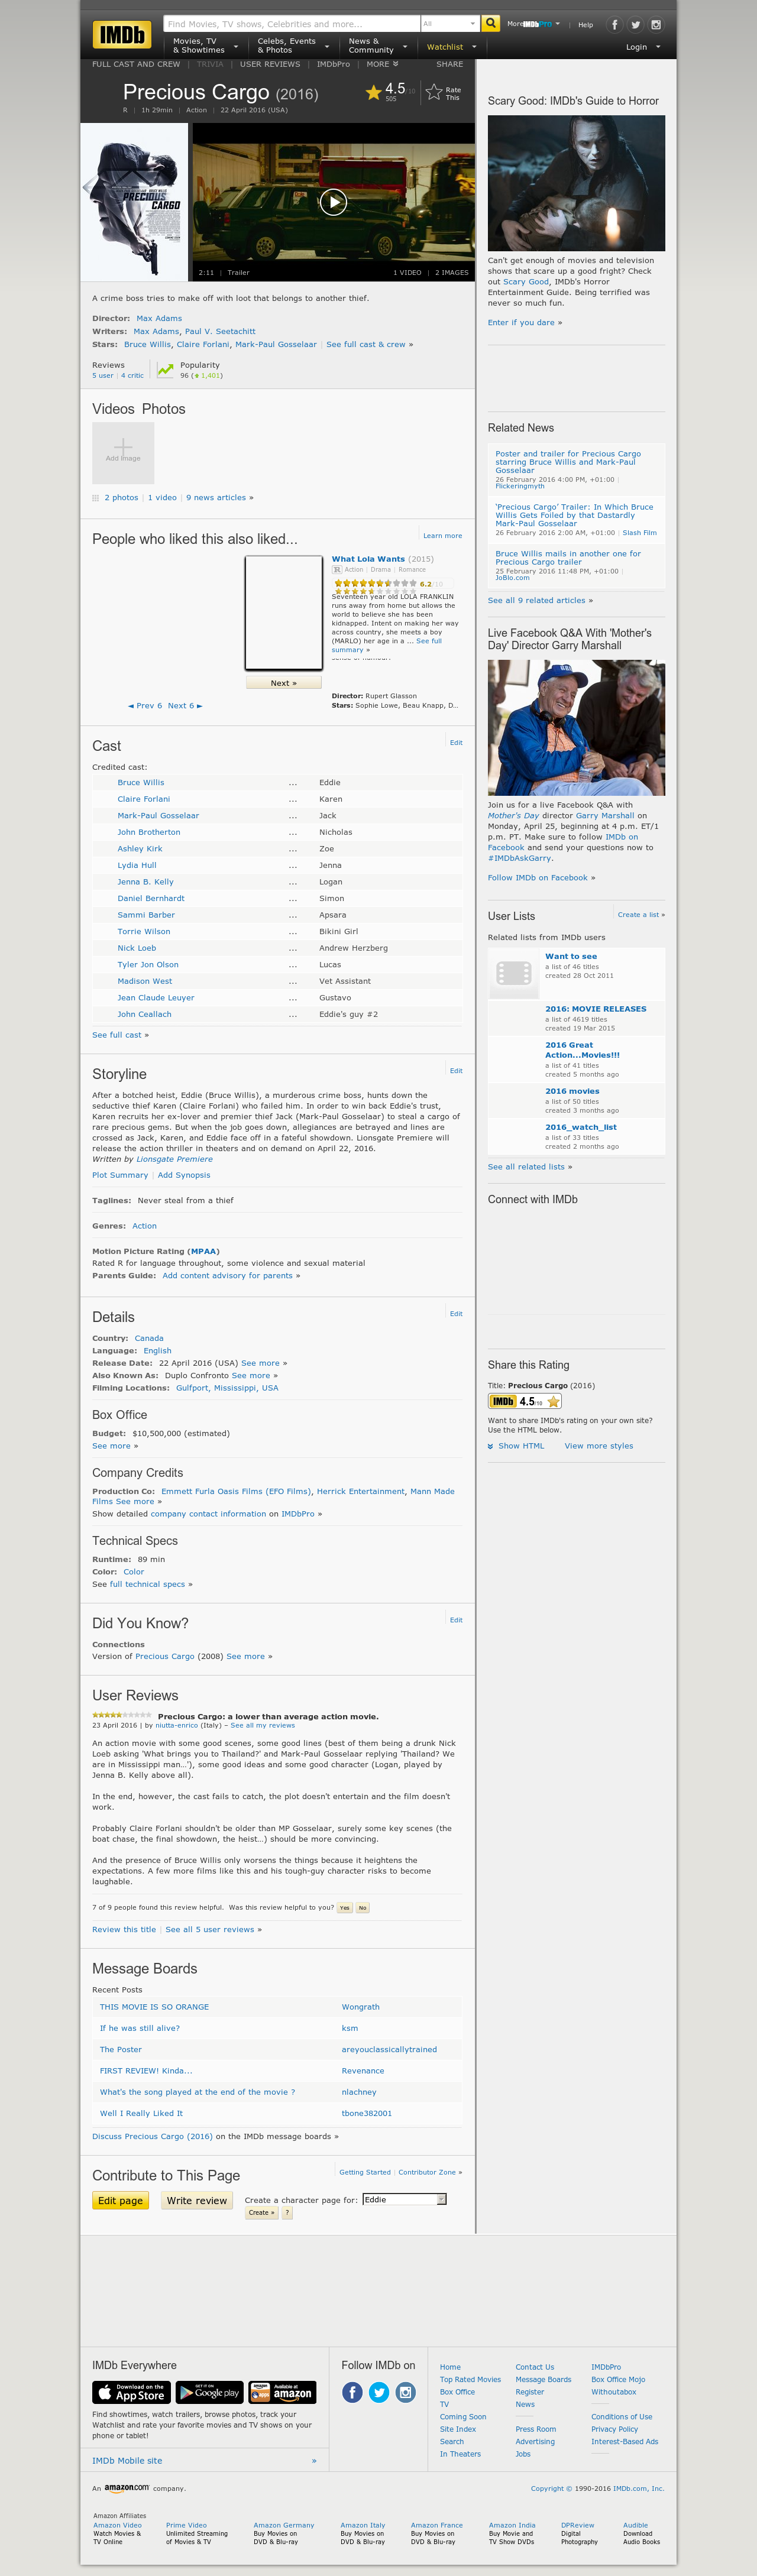This screenshot has width=757, height=2576.
Task: Click the '?' help button next to Create
Action: [287, 2213]
